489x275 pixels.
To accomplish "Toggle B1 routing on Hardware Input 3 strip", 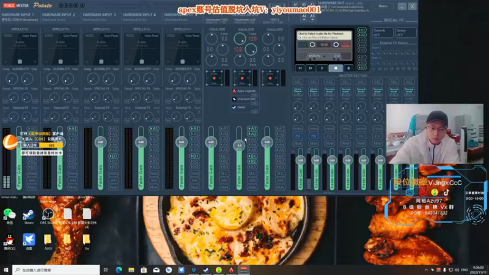I will coord(113,156).
